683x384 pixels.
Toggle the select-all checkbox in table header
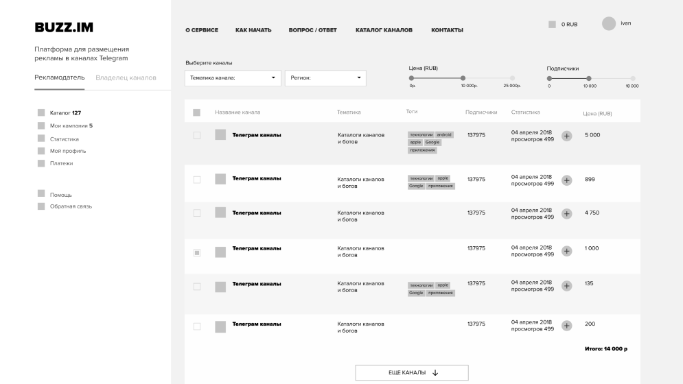[197, 112]
